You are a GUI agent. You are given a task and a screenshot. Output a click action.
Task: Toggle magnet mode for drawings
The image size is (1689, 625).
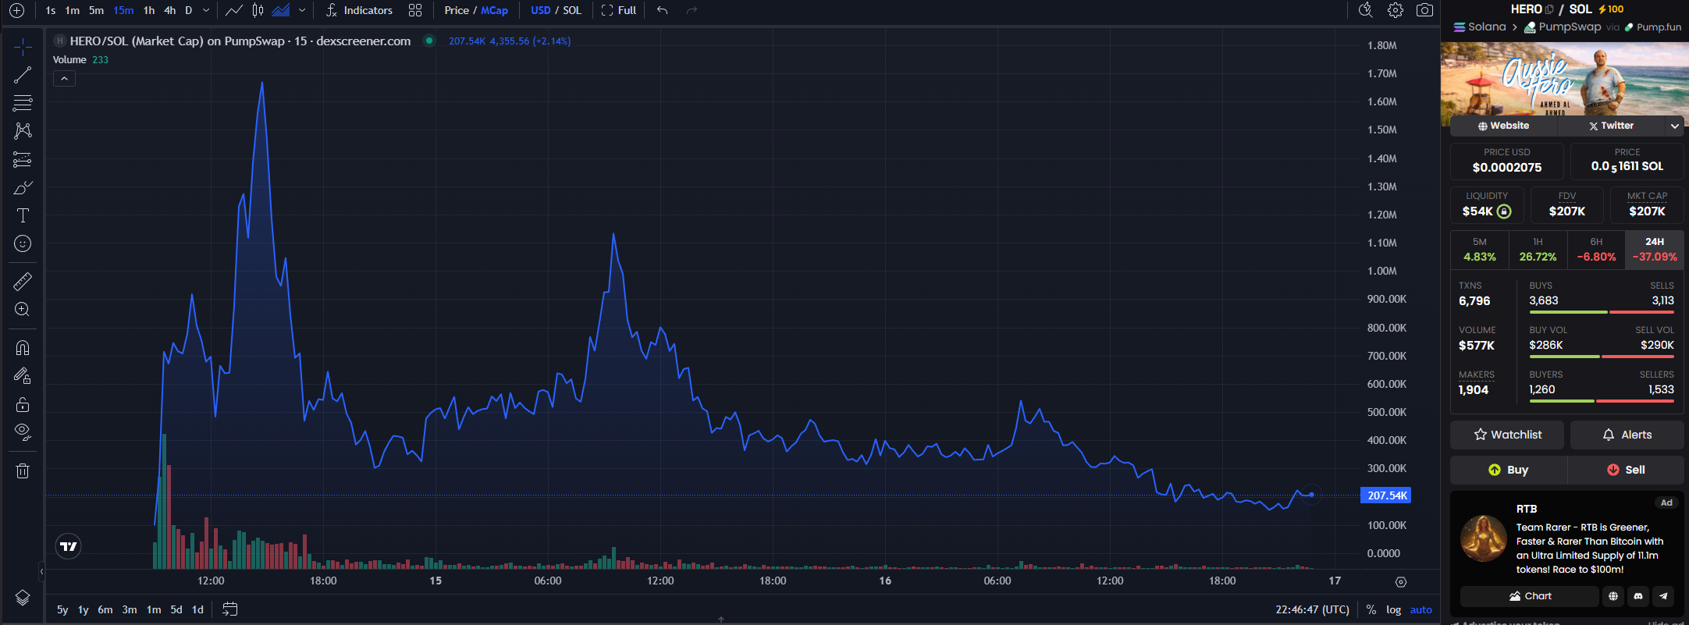point(23,347)
